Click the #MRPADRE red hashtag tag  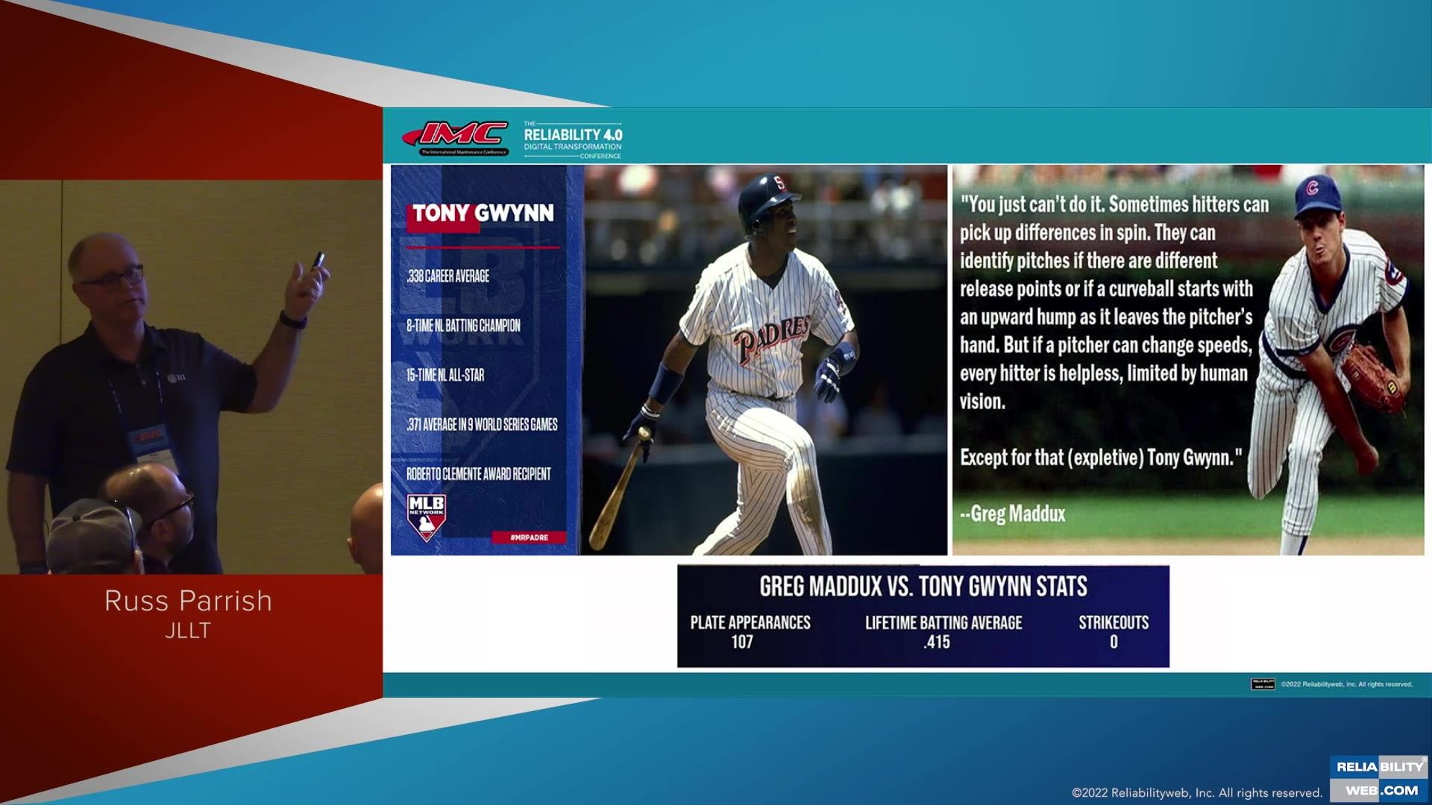(529, 537)
